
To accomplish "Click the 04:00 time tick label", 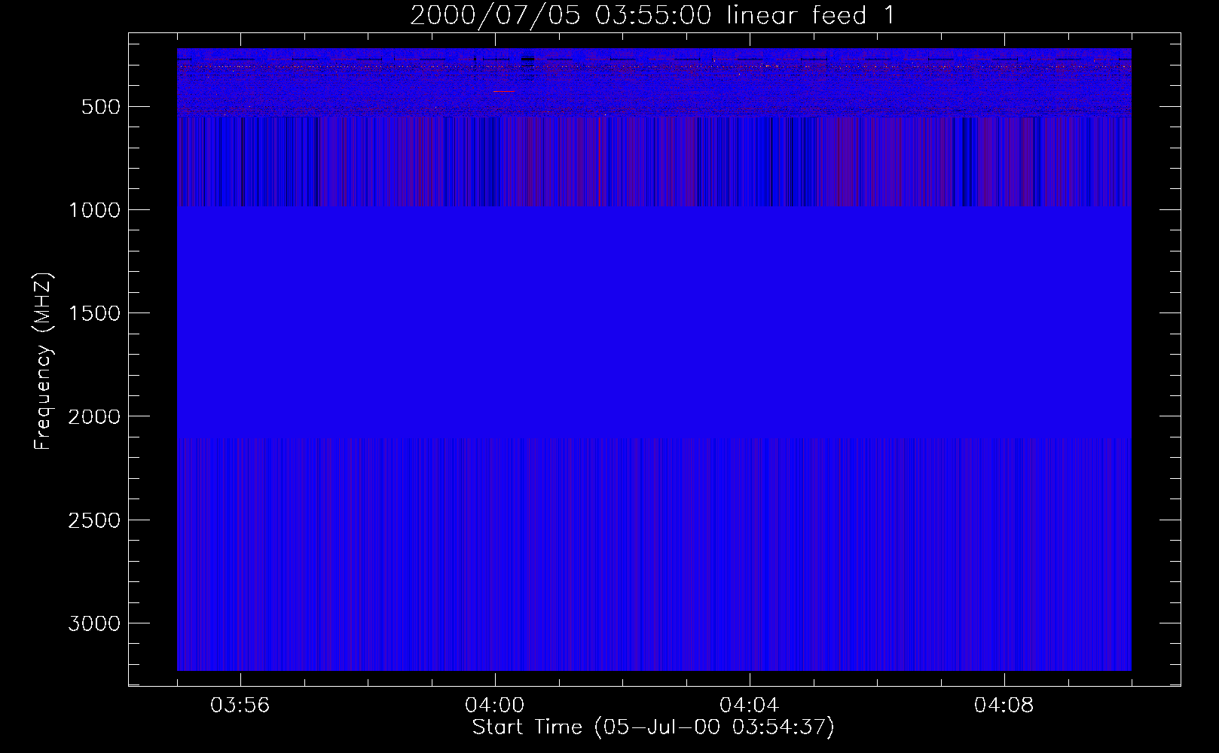I will click(495, 706).
